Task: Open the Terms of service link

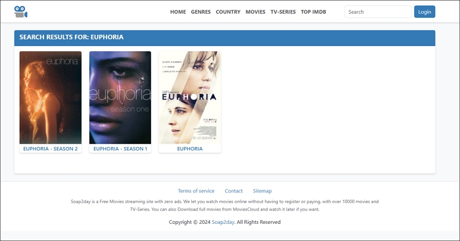Action: point(196,191)
